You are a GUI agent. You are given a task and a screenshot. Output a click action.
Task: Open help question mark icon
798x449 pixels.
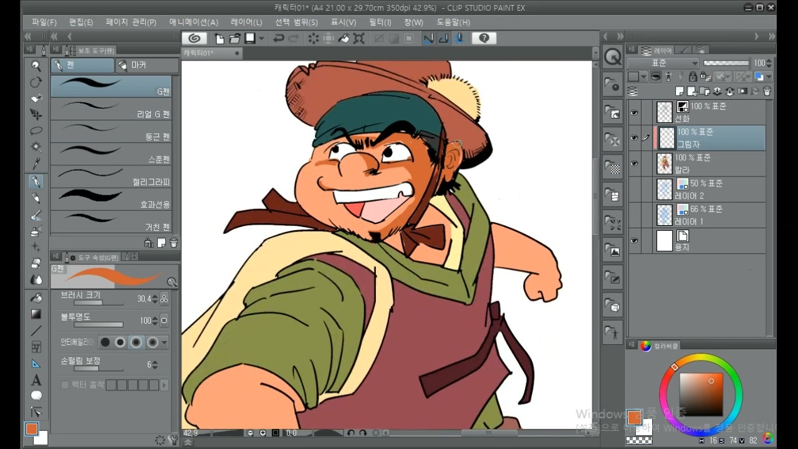pyautogui.click(x=484, y=38)
